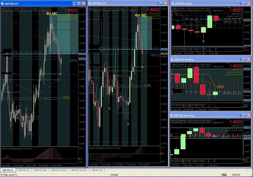Screen dimensions: 253x177
Task: Click the chart icon in GBPUSD,H1 title bar
Action: 2,4
